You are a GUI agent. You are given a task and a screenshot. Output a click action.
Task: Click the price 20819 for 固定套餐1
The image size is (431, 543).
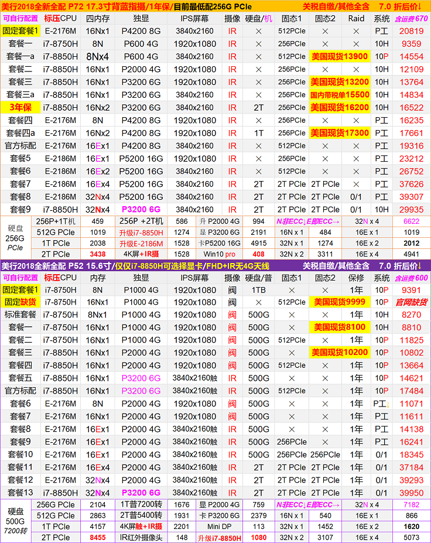click(x=411, y=30)
